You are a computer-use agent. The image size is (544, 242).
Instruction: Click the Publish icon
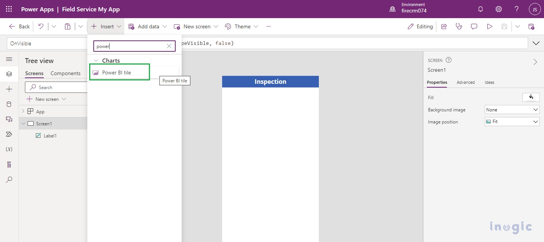click(x=531, y=26)
